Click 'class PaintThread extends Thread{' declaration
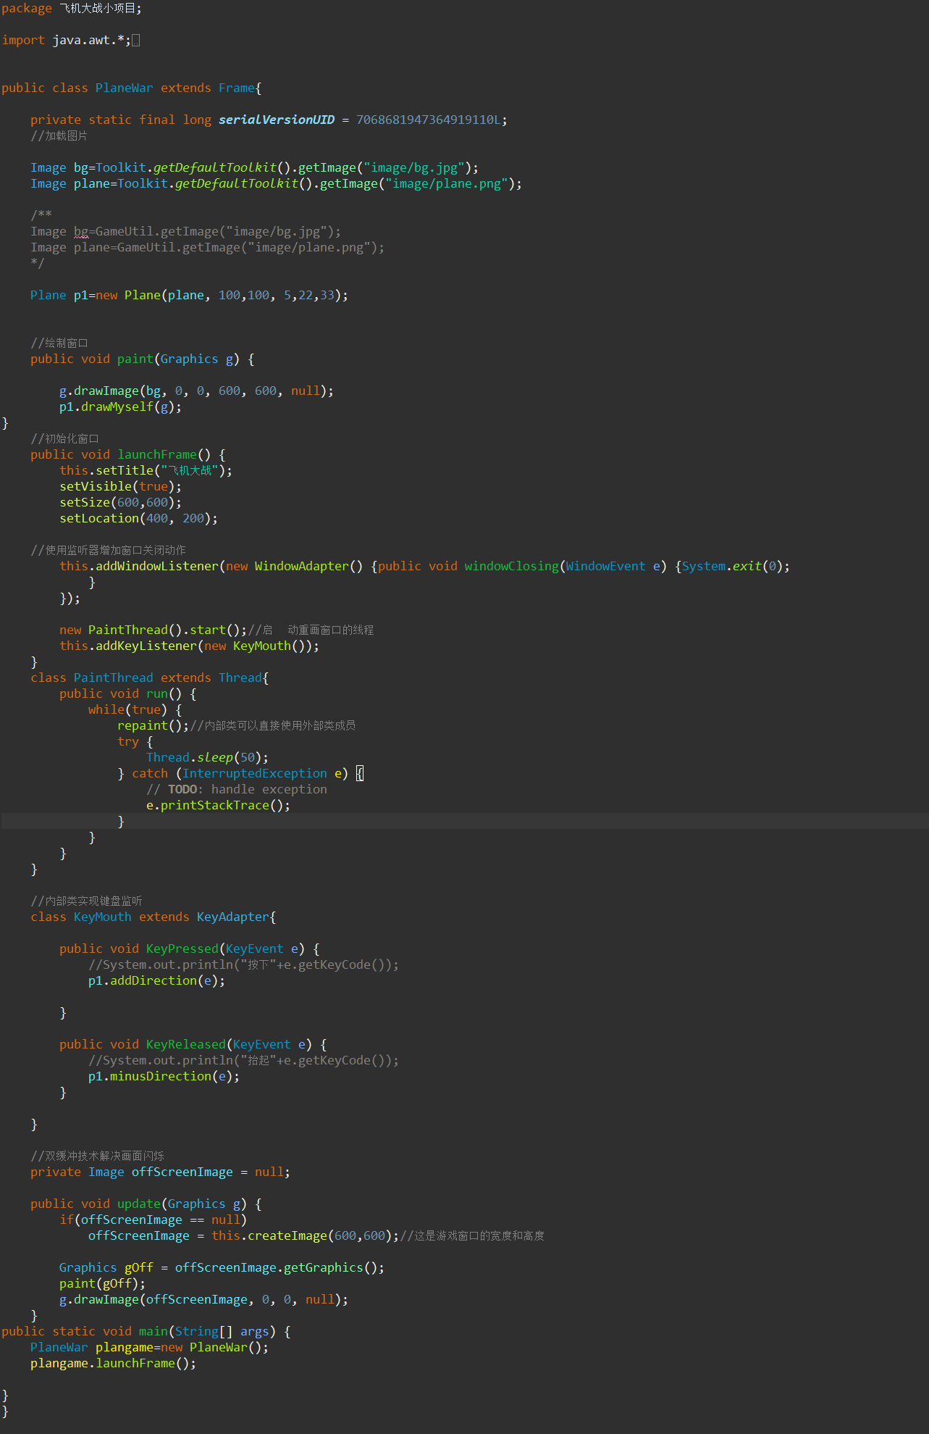The height and width of the screenshot is (1434, 929). tap(149, 678)
